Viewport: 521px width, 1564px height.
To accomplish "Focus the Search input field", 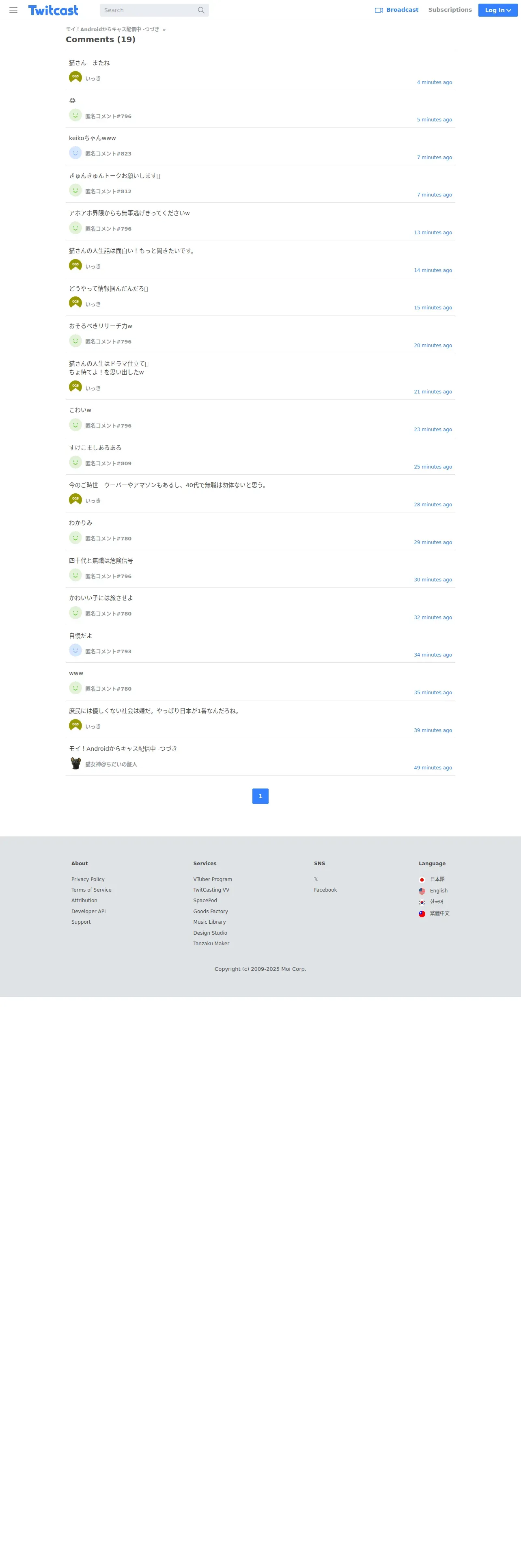I will tap(148, 10).
